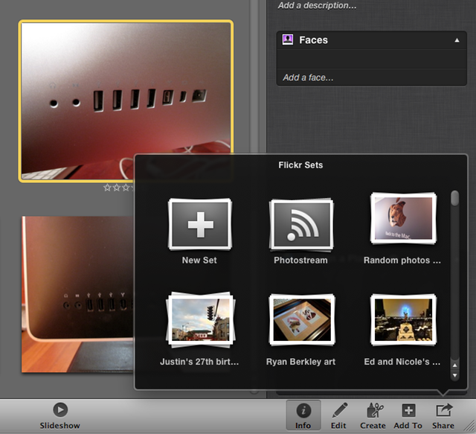Select the lower iMac back photo

pyautogui.click(x=77, y=294)
